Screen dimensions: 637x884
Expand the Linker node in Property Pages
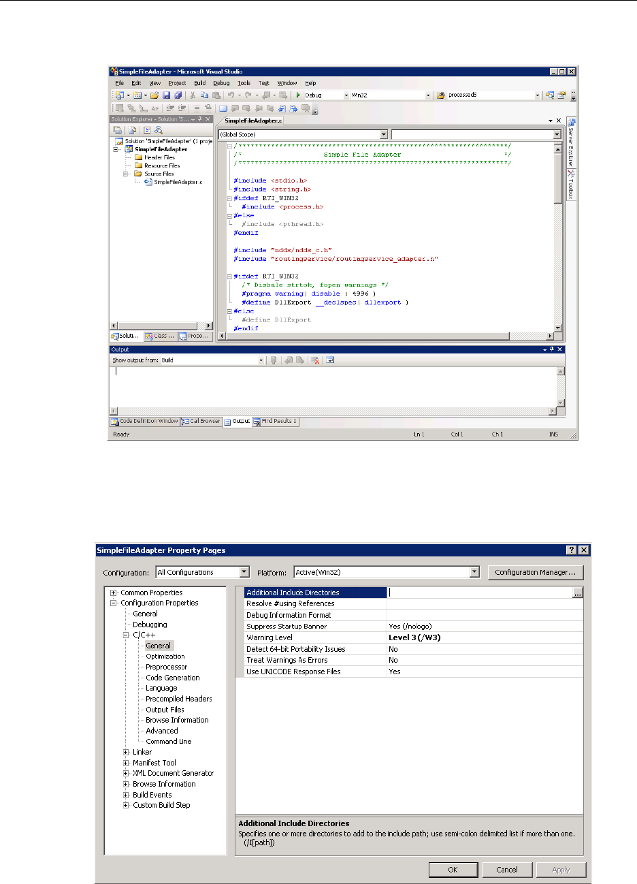click(126, 752)
